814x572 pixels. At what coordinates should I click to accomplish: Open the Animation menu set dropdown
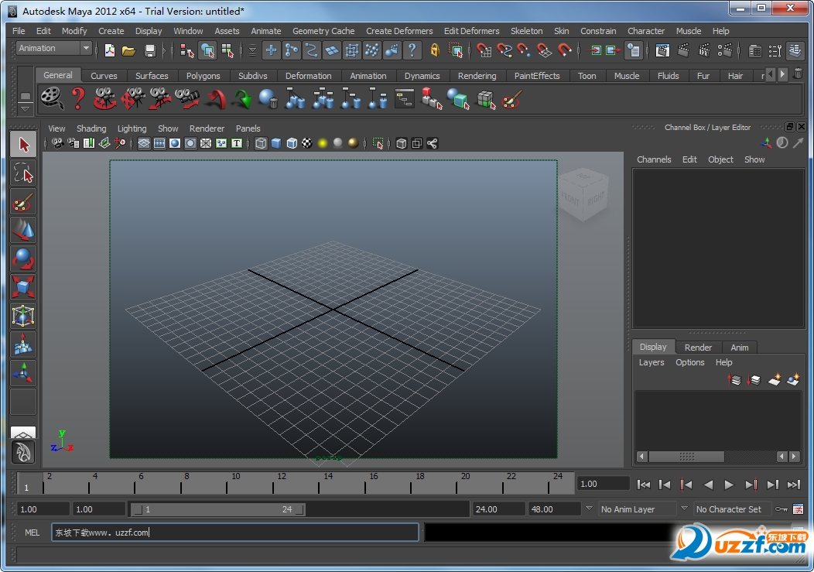point(54,48)
